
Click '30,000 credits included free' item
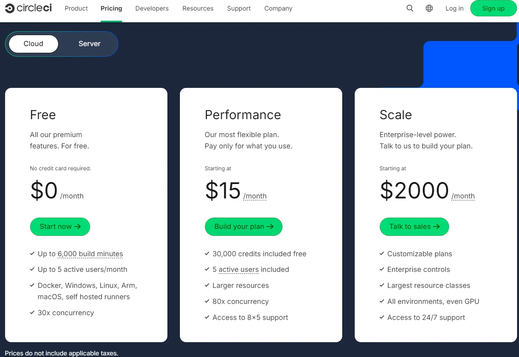point(259,254)
